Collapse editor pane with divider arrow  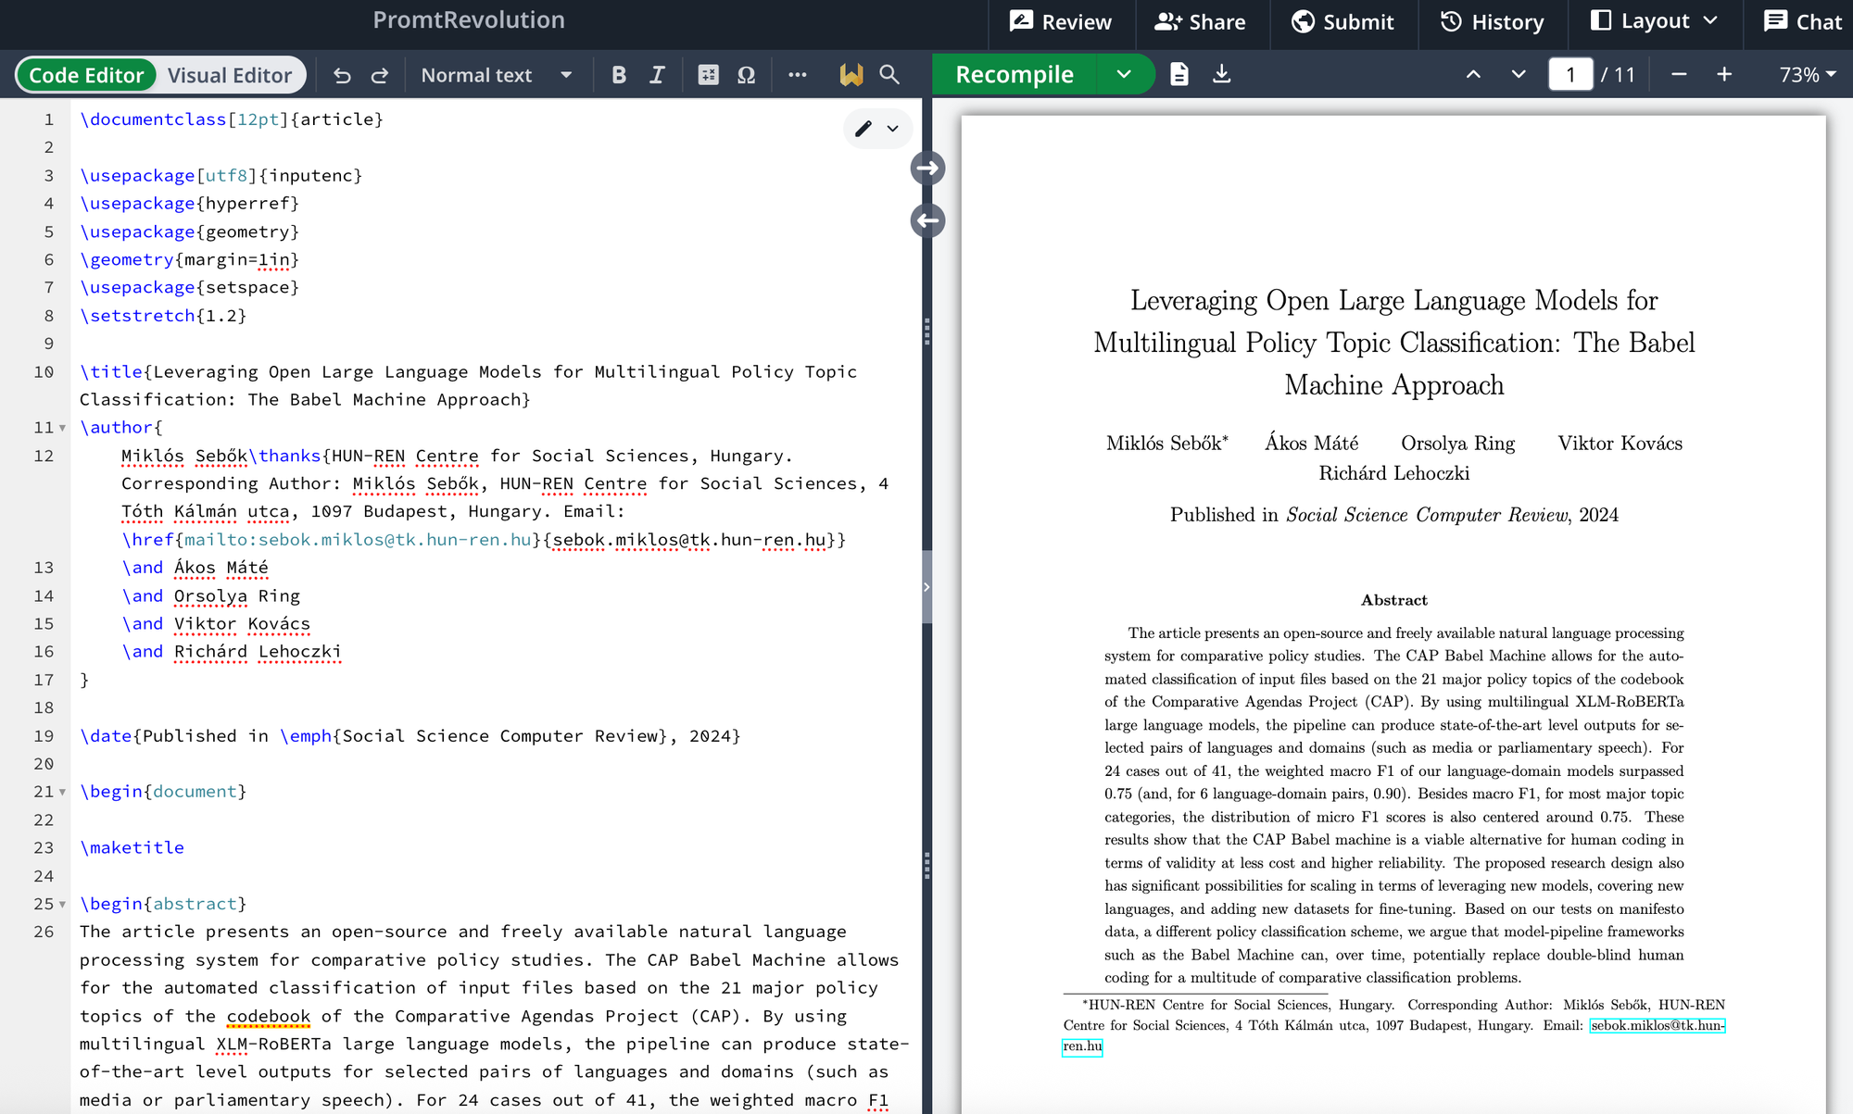pyautogui.click(x=926, y=587)
